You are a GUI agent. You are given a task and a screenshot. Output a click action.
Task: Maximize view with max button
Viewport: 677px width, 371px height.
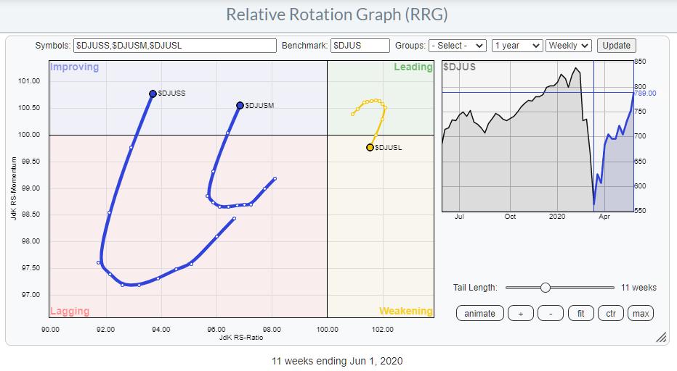click(641, 314)
